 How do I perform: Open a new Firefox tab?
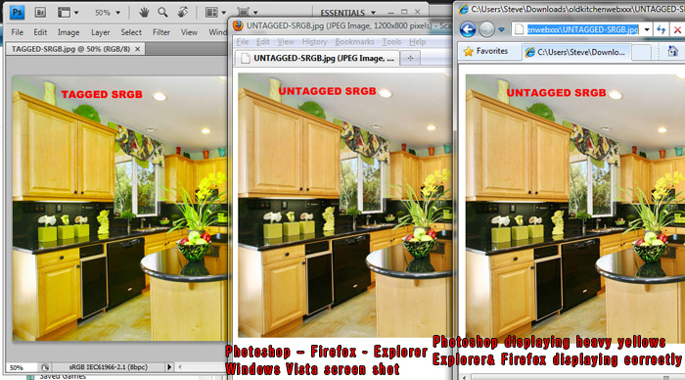pyautogui.click(x=410, y=58)
